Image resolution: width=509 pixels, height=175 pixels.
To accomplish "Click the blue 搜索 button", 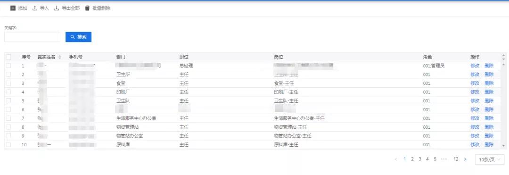I will [79, 37].
